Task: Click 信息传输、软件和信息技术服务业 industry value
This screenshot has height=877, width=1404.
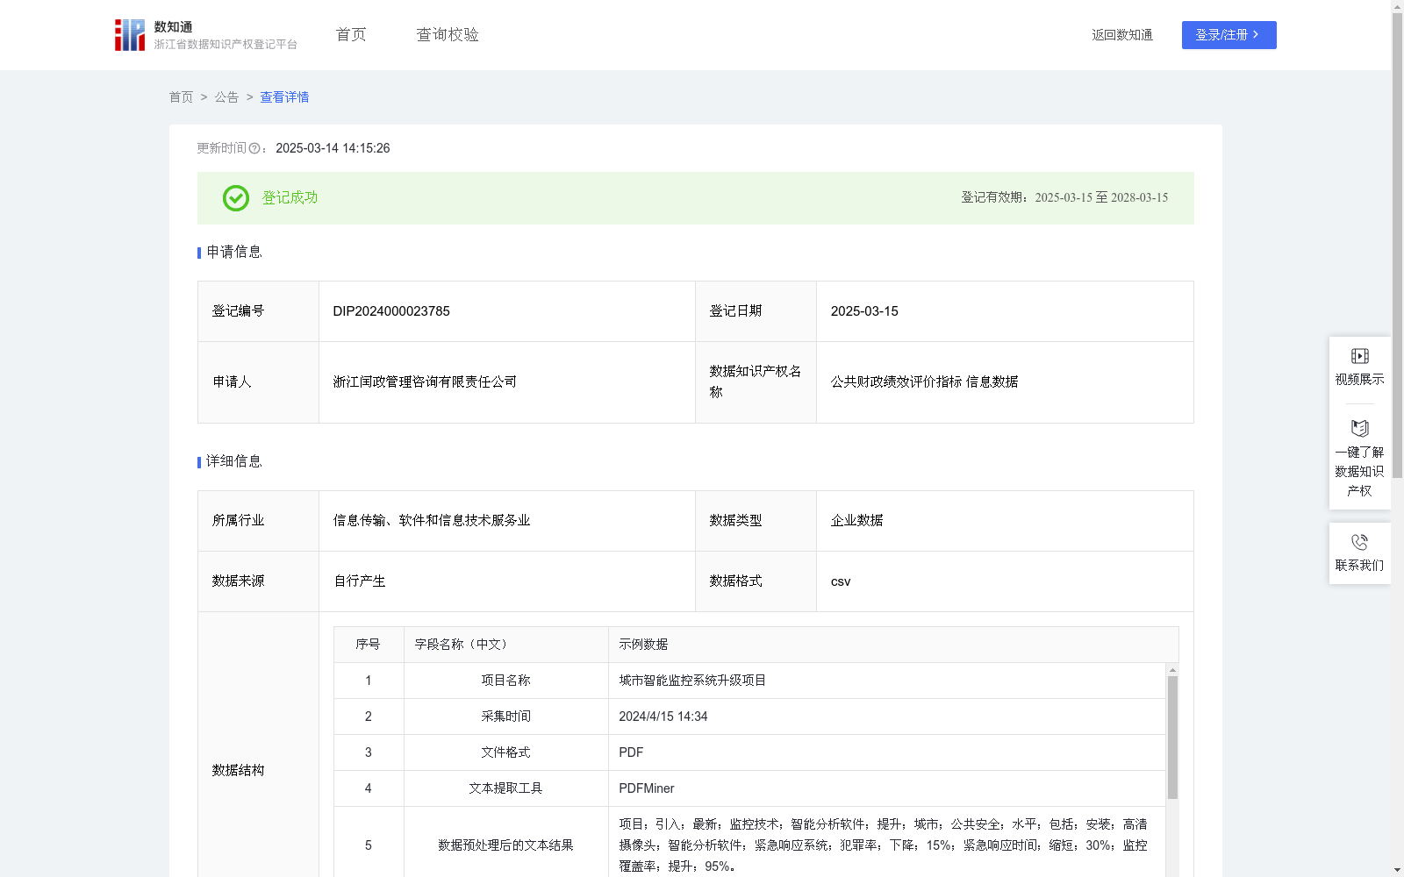Action: 432,521
